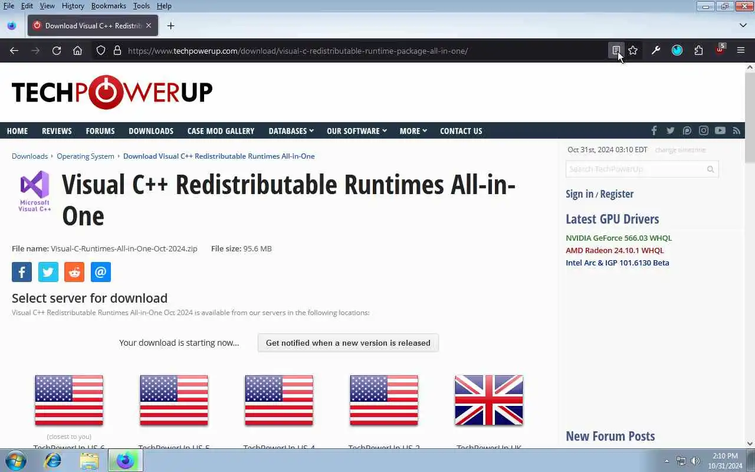Screen dimensions: 755x472
Task: Close the Download Visual C++ tab
Action: pos(149,25)
